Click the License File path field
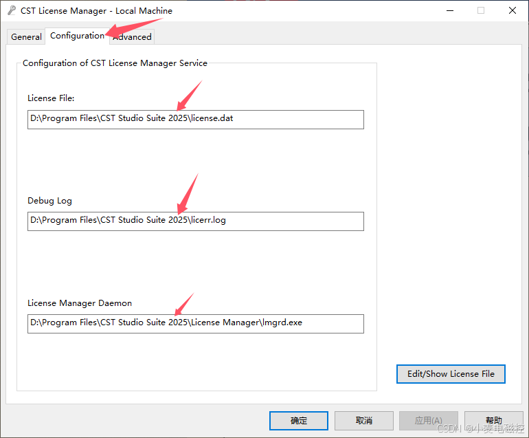This screenshot has height=438, width=529. pos(196,120)
